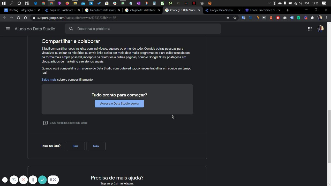The width and height of the screenshot is (331, 186).
Task: Open Google account avatar on help page
Action: [x=320, y=29]
